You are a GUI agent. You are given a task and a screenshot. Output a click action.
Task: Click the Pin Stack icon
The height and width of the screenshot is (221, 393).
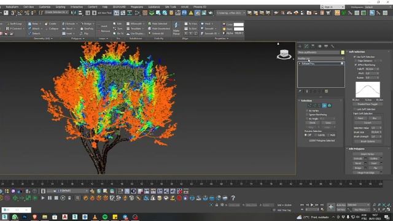click(300, 91)
